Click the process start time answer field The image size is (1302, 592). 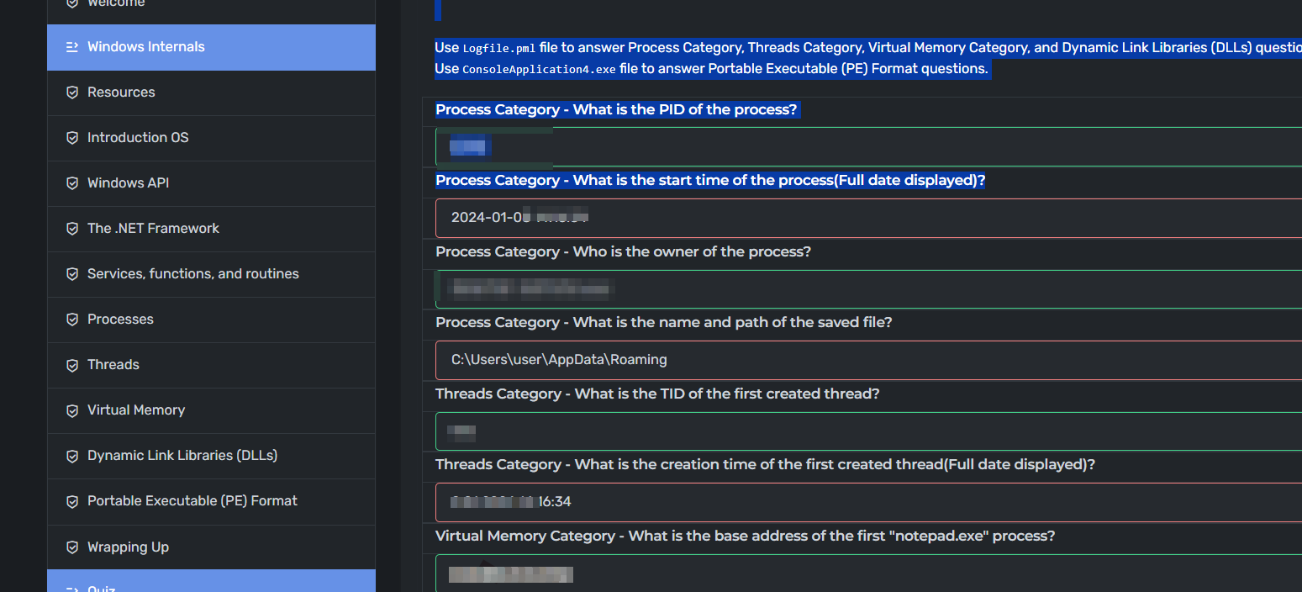pyautogui.click(x=868, y=218)
